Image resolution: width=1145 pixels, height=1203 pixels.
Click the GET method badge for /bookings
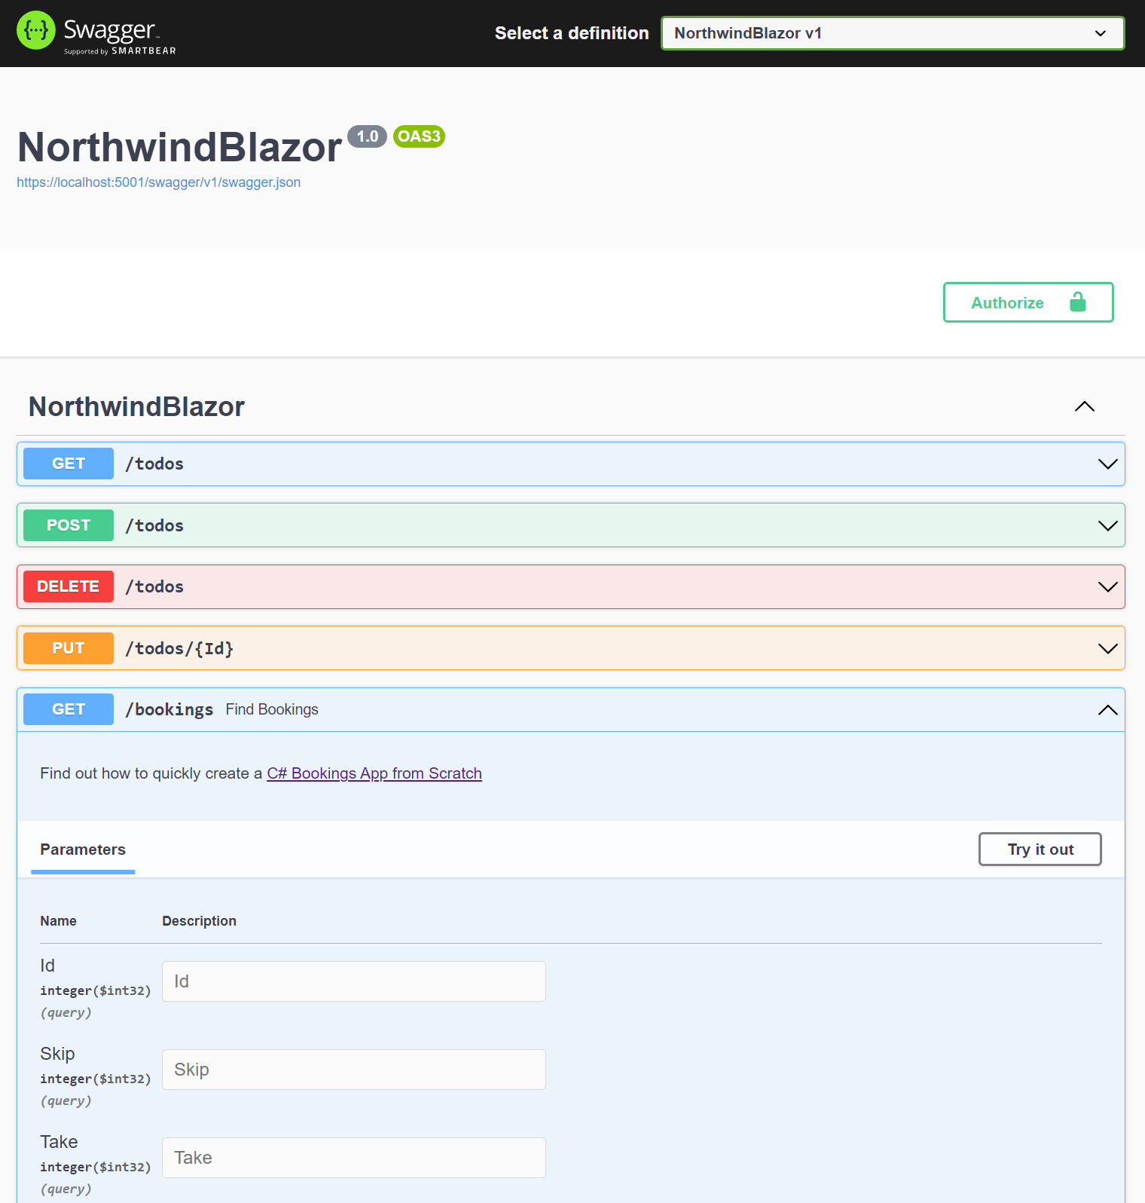coord(69,709)
